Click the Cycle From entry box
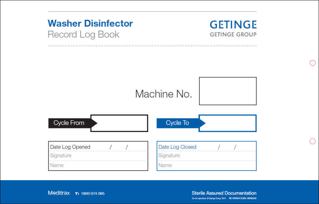Image resolution: width=319 pixels, height=204 pixels. pyautogui.click(x=119, y=123)
